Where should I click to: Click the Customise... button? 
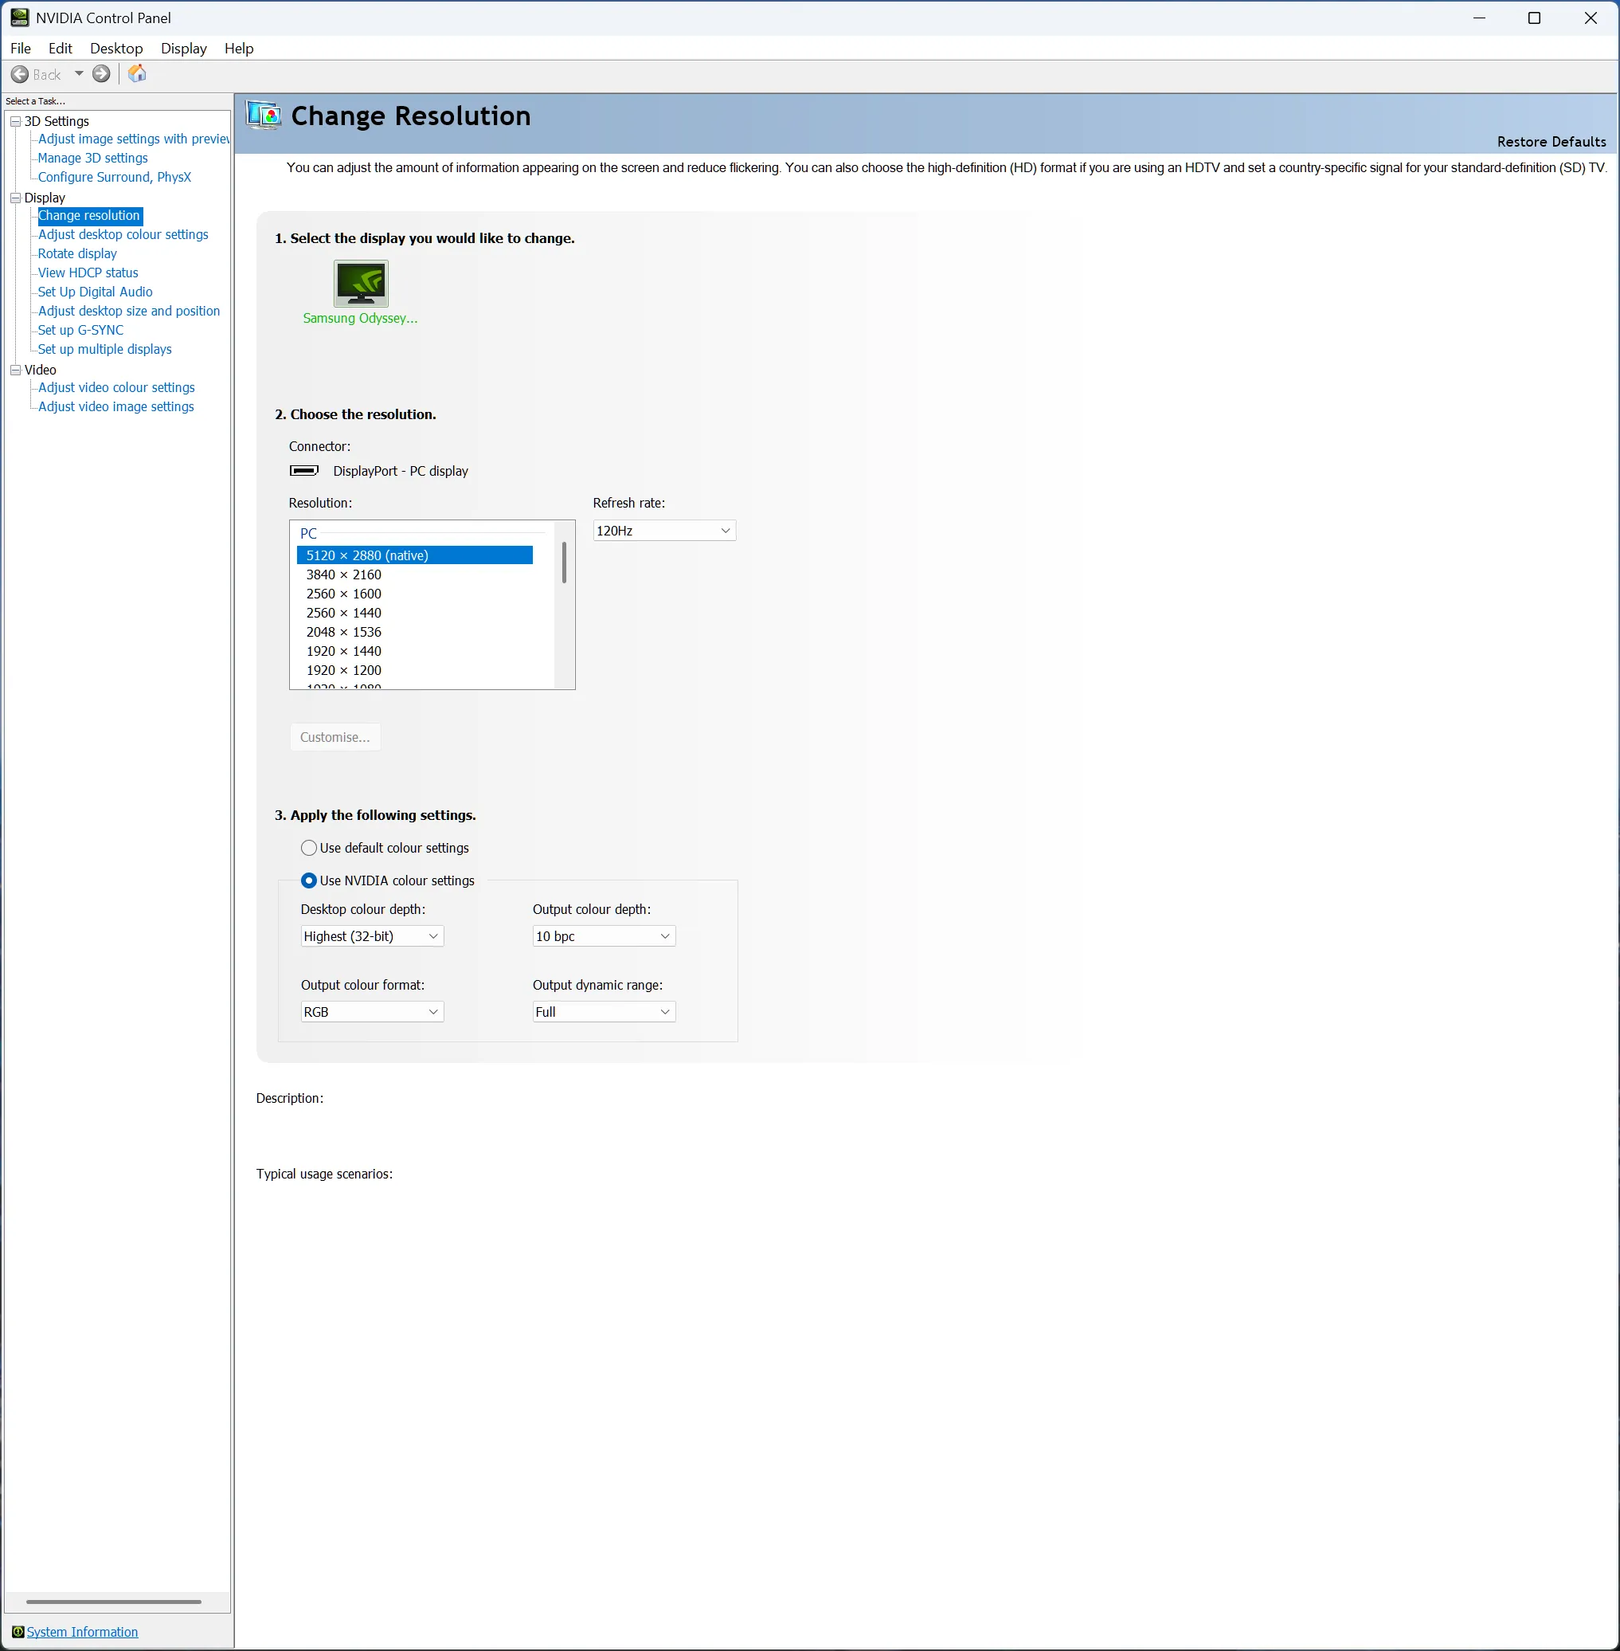coord(335,737)
